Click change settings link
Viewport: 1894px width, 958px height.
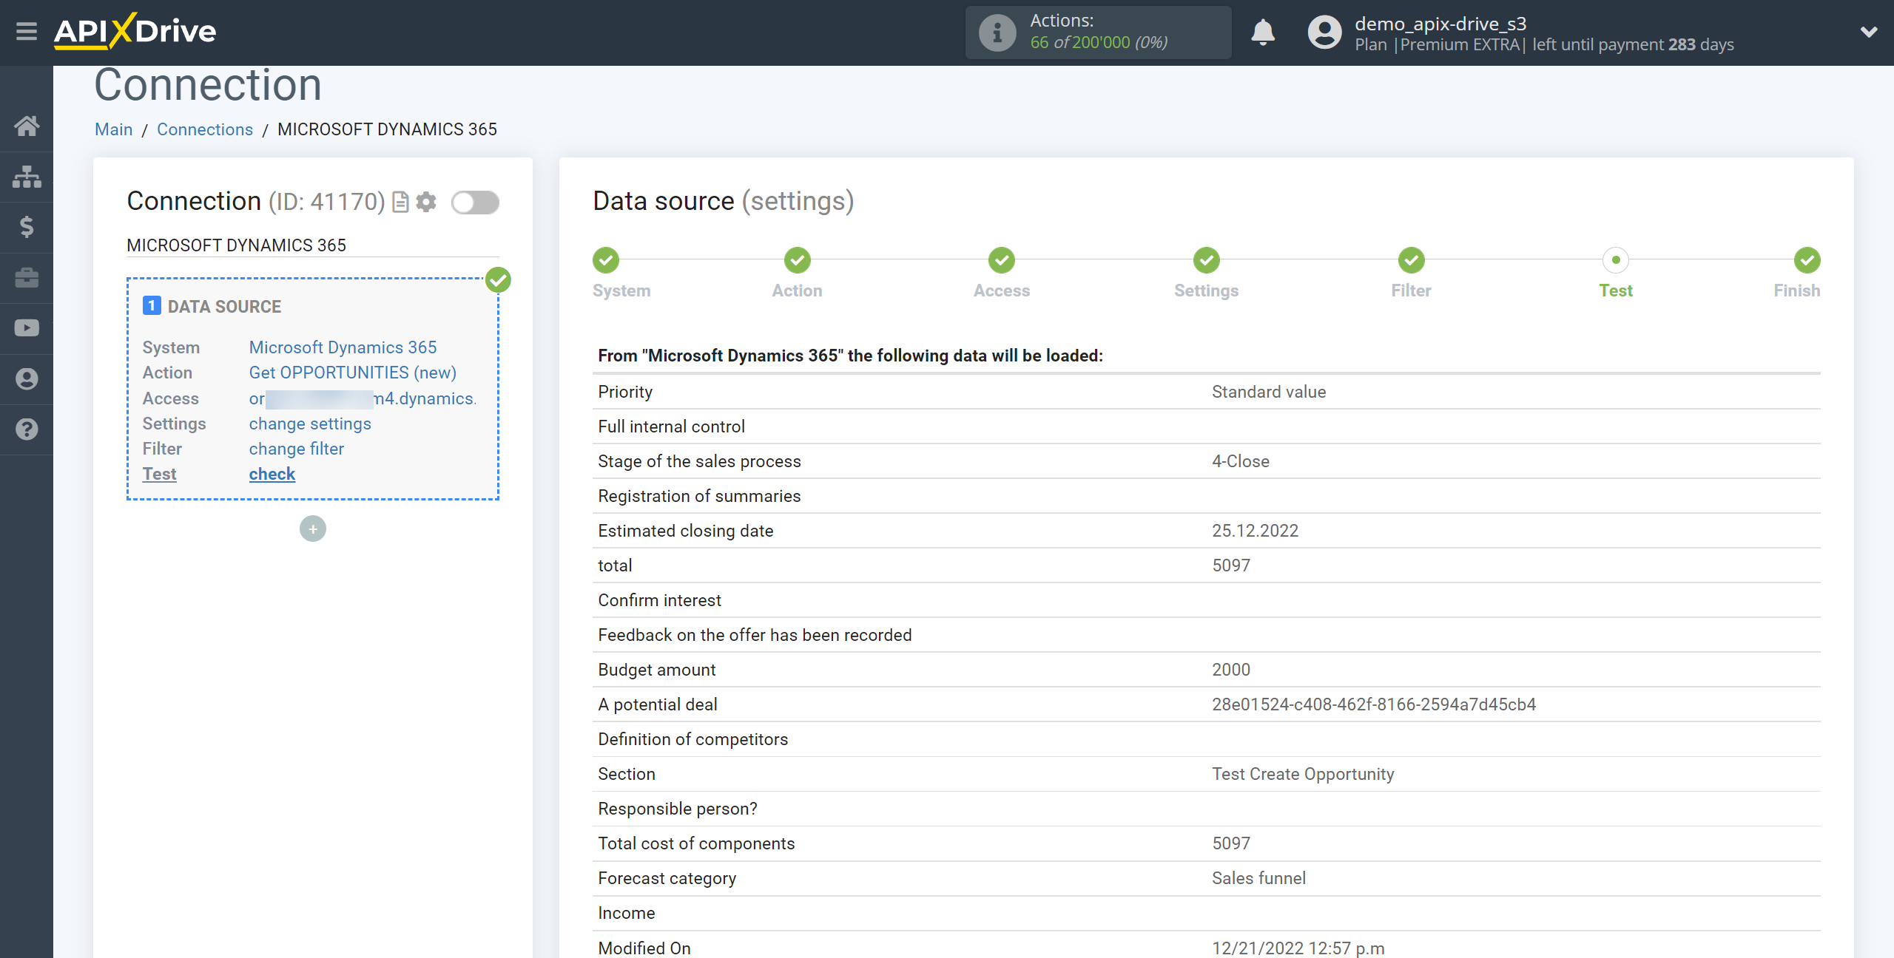pos(309,423)
